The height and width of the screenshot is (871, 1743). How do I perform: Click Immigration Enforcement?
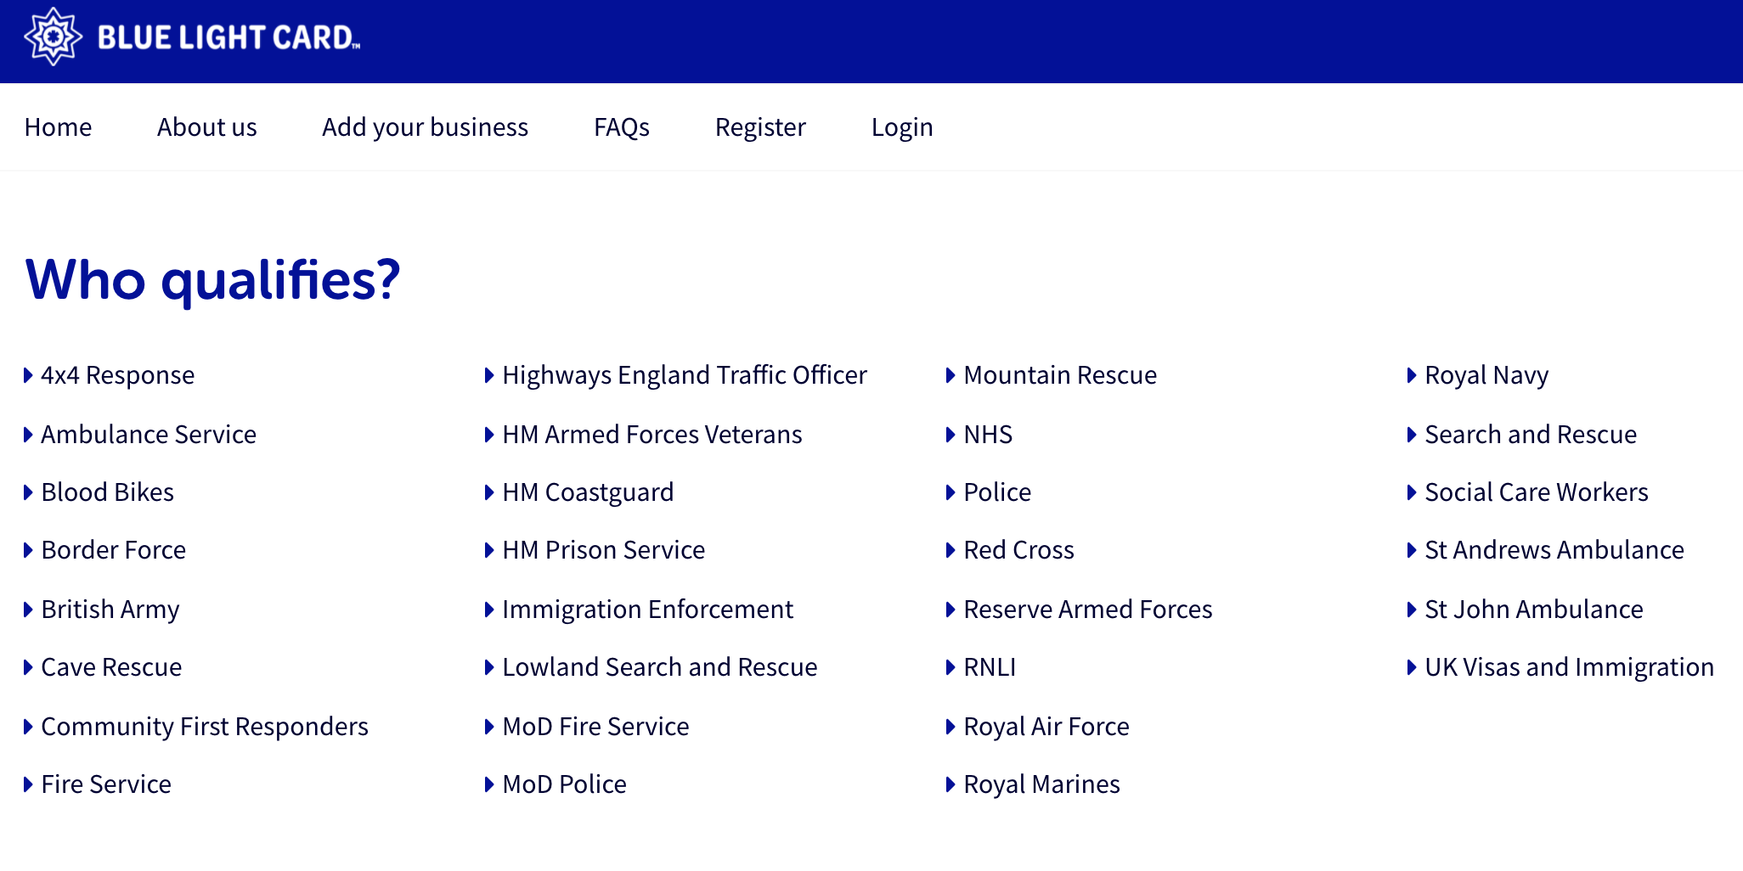pyautogui.click(x=648, y=610)
